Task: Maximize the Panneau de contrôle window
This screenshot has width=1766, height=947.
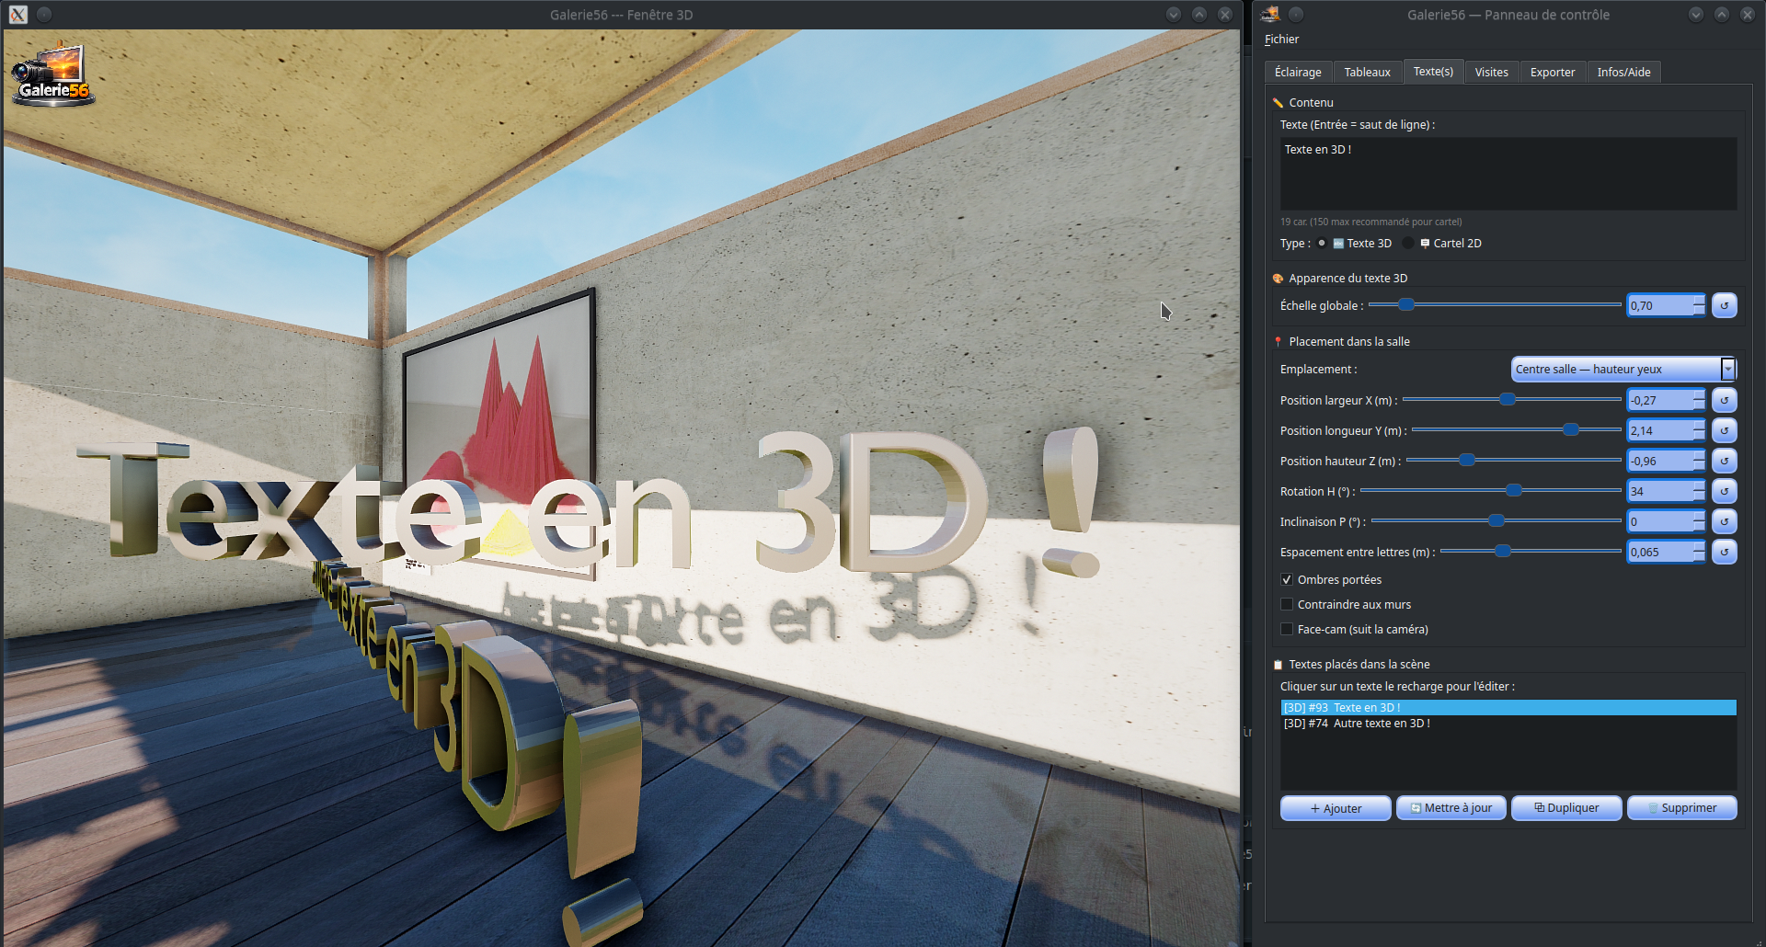Action: tap(1722, 14)
